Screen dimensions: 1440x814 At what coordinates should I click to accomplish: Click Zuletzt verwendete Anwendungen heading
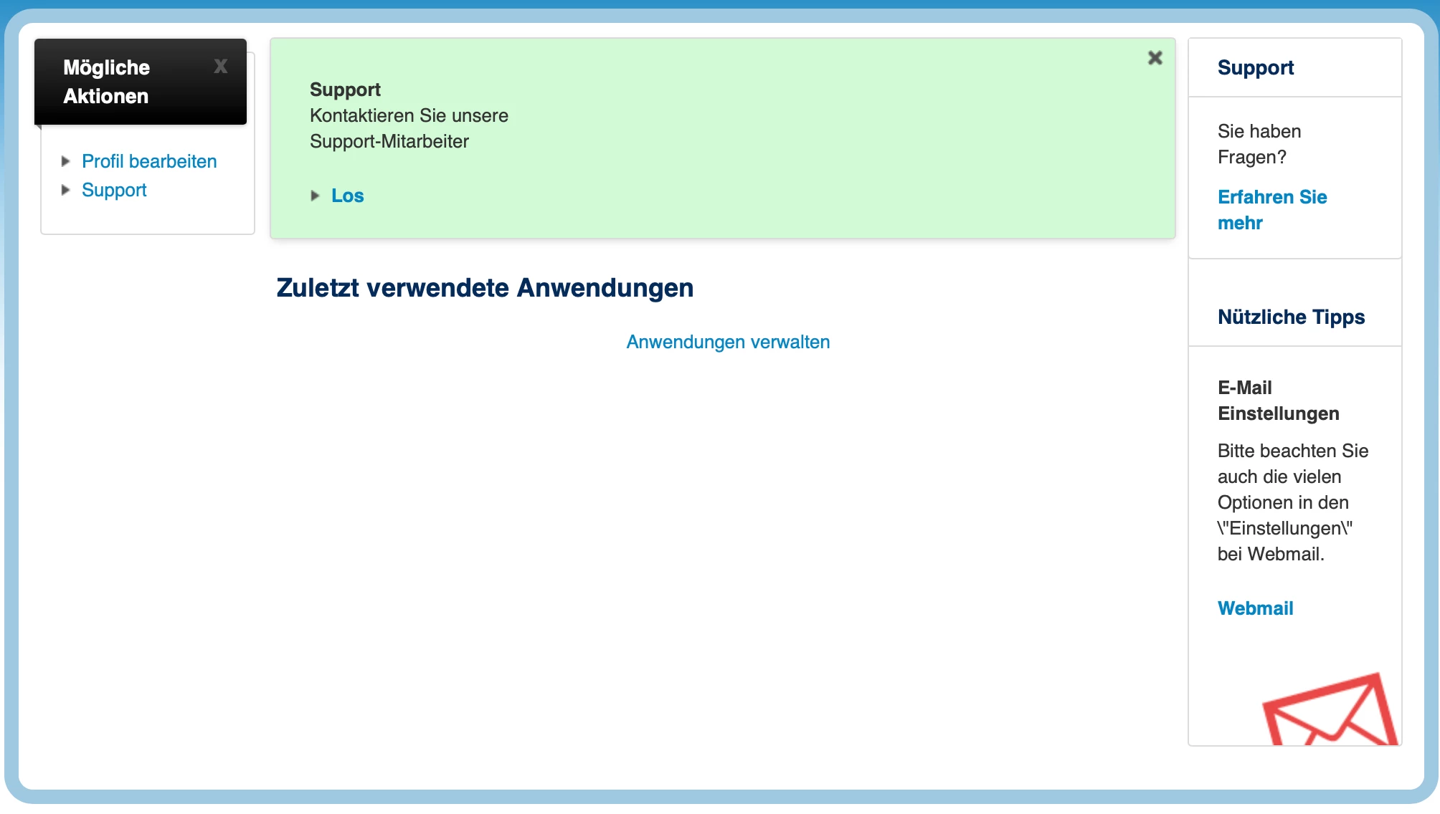[x=485, y=288]
